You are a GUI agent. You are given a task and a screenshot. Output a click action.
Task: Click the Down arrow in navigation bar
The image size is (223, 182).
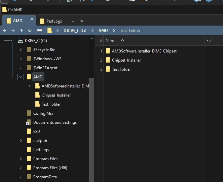coord(30,31)
